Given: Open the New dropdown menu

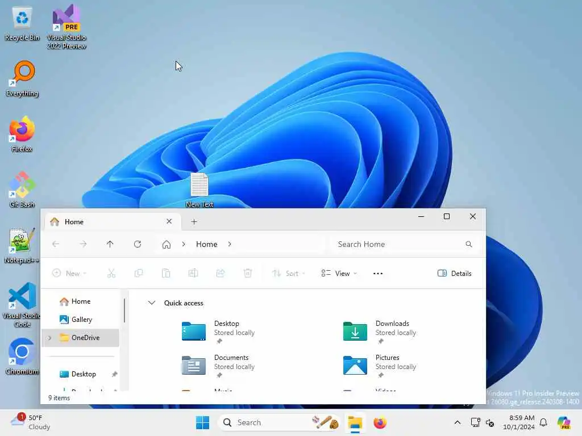Looking at the screenshot, I should [x=69, y=274].
